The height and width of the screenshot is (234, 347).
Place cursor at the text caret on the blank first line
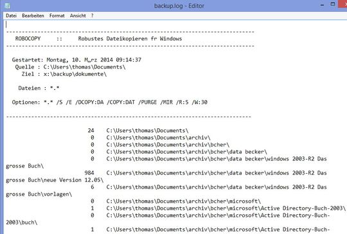click(6, 24)
